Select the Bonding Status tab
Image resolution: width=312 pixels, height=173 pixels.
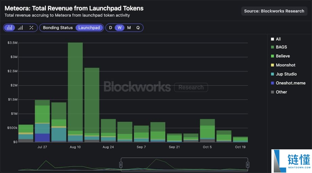click(x=58, y=28)
